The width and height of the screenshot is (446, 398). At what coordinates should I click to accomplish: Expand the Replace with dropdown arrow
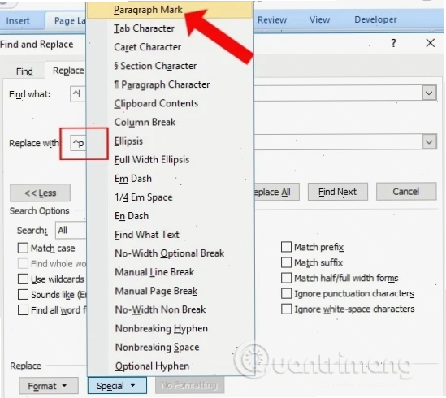coord(429,141)
